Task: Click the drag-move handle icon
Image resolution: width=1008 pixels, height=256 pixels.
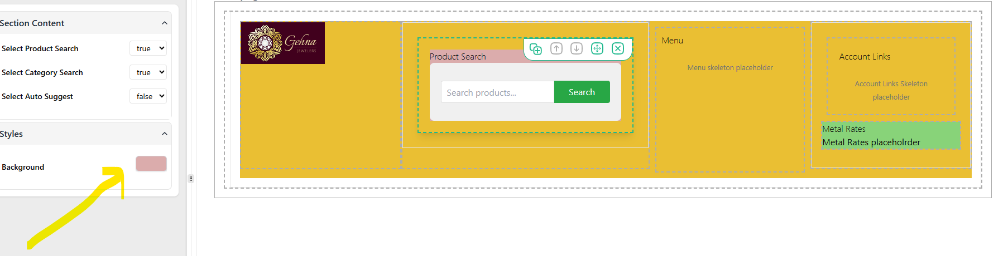Action: pyautogui.click(x=597, y=48)
